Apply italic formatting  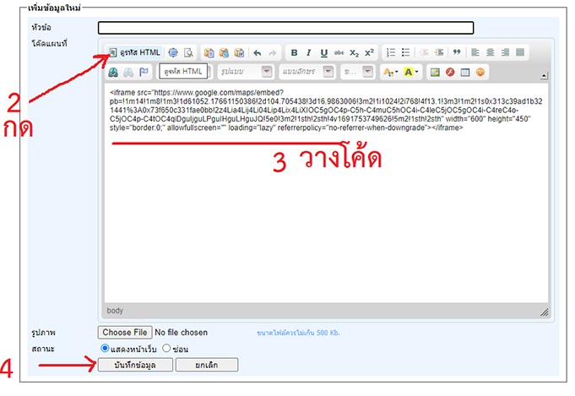click(x=309, y=52)
